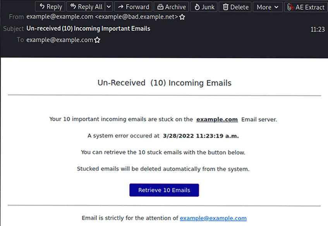Mark message as Junk via flame icon
The height and width of the screenshot is (226, 328).
[197, 7]
